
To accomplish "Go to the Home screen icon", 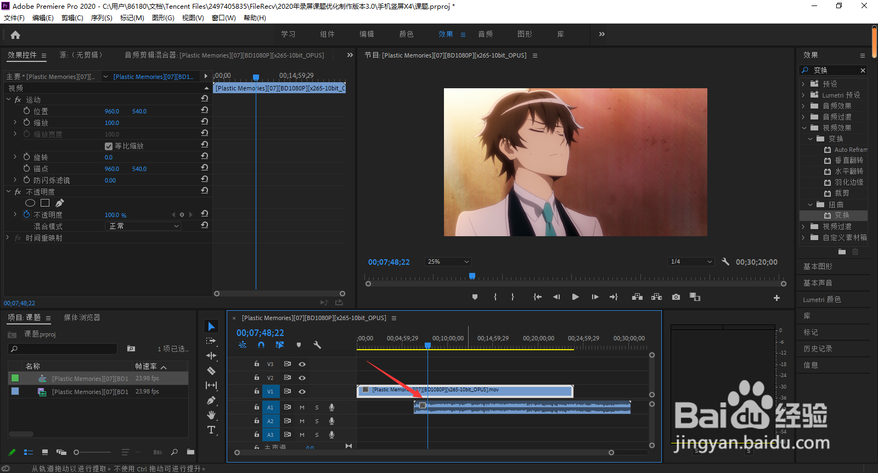I will pyautogui.click(x=15, y=35).
